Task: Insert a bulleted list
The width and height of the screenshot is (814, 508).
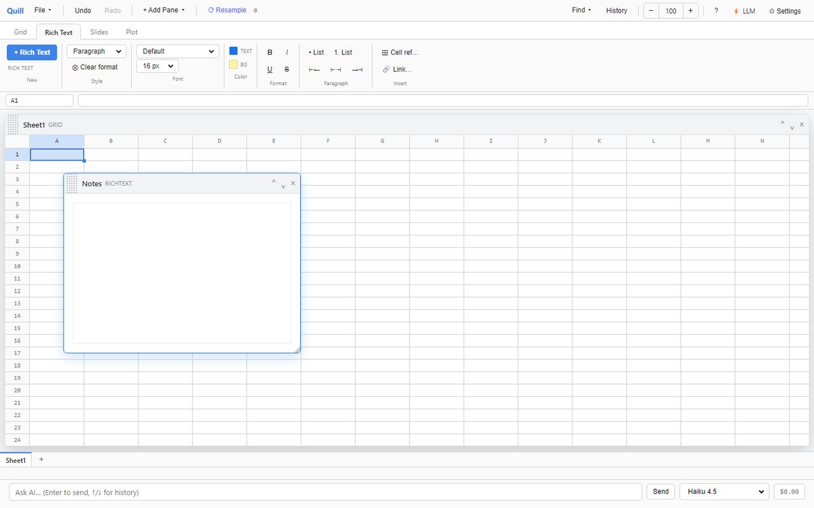Action: [316, 53]
